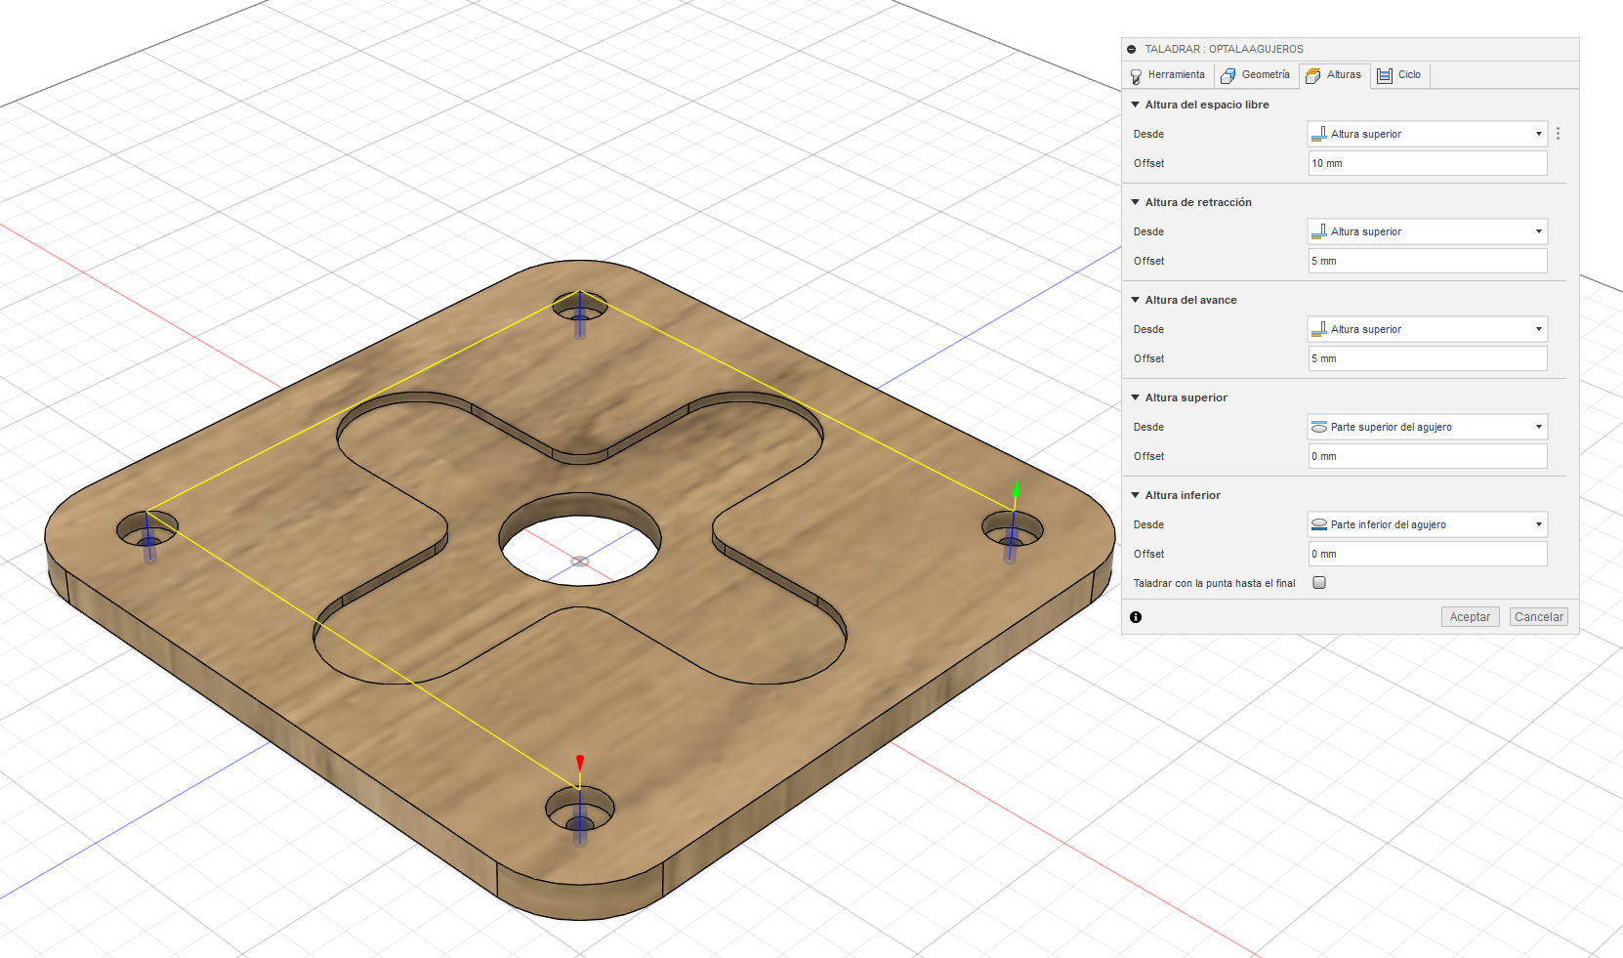The image size is (1623, 958).
Task: Open Desde dropdown under Altura de retracción
Action: tap(1428, 231)
